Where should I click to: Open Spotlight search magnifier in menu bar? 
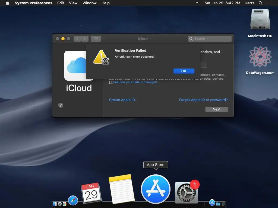[260, 3]
